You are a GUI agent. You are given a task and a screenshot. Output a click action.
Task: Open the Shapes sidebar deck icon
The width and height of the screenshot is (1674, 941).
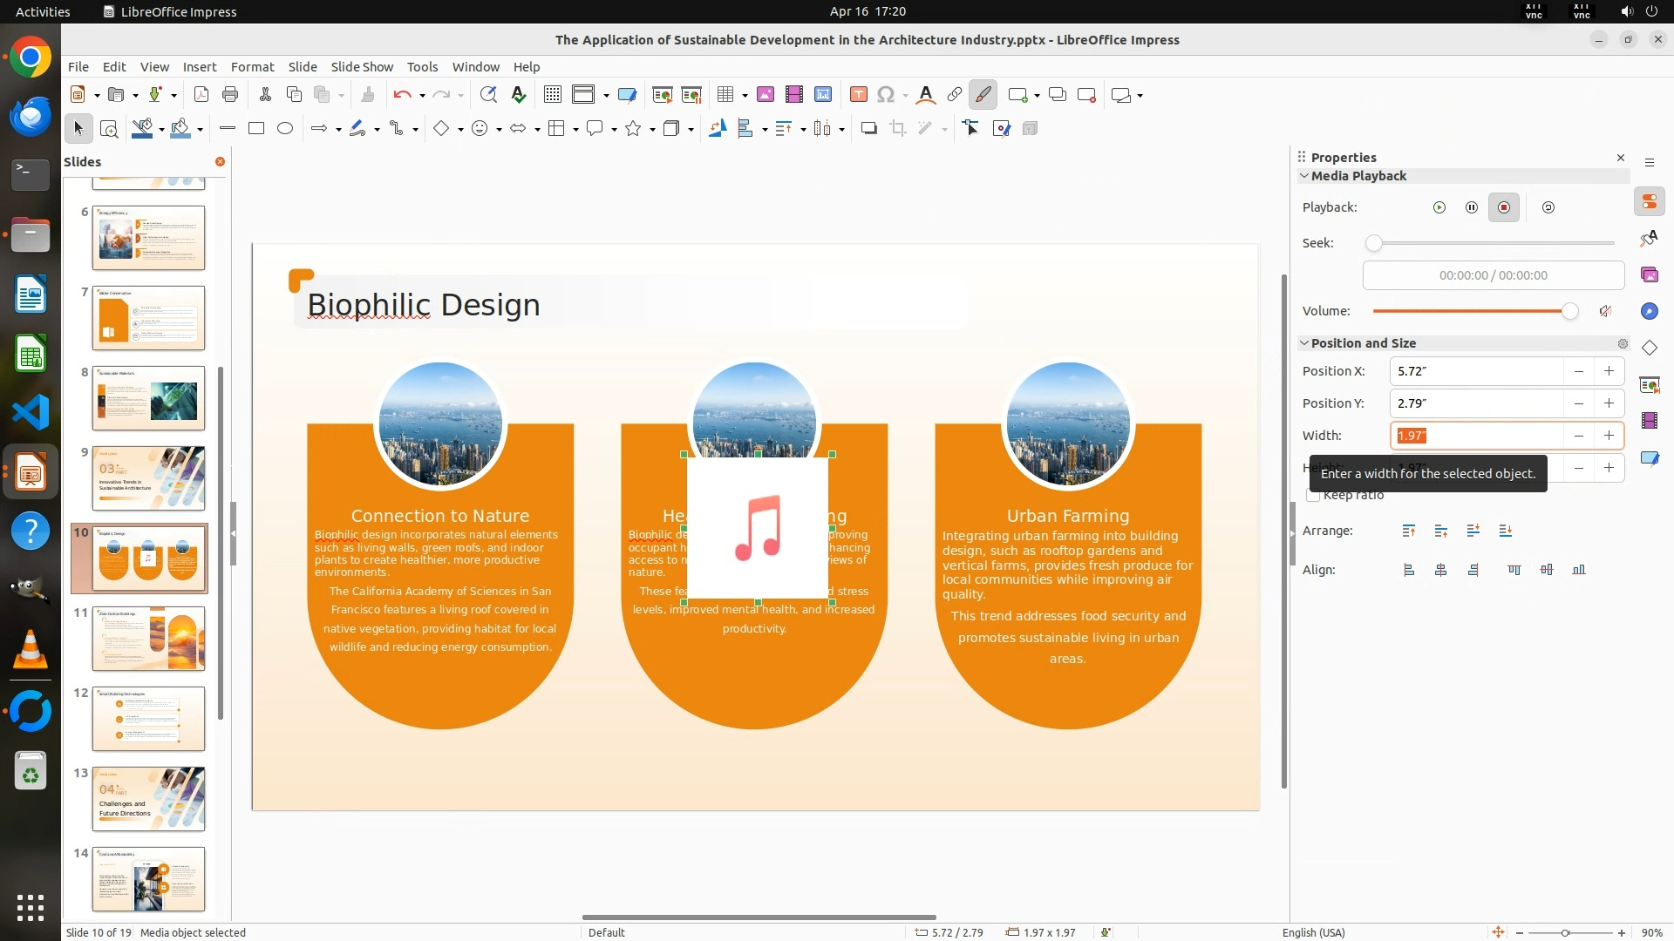1649,348
